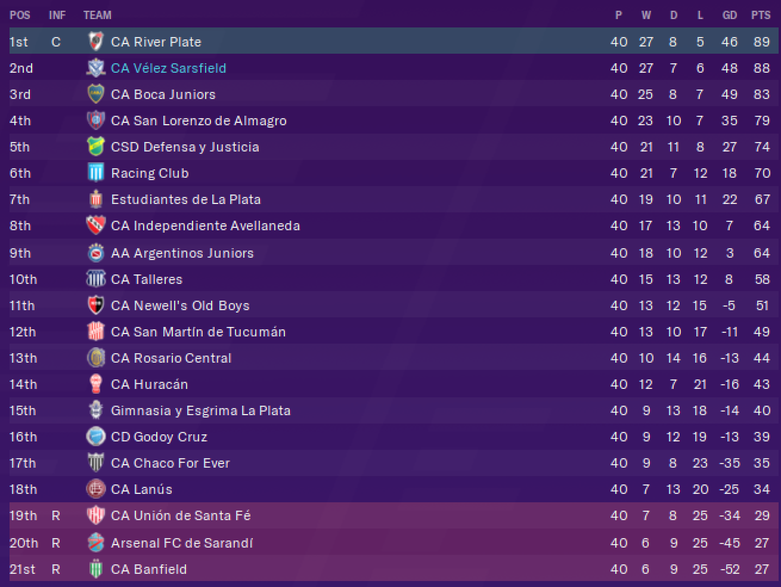Image resolution: width=781 pixels, height=587 pixels.
Task: Open Estudiantes de La Plata team page
Action: 185,199
